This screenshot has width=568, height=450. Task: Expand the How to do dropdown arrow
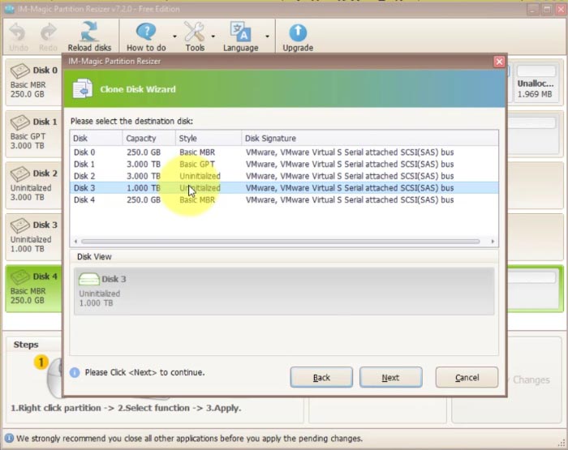coord(174,36)
